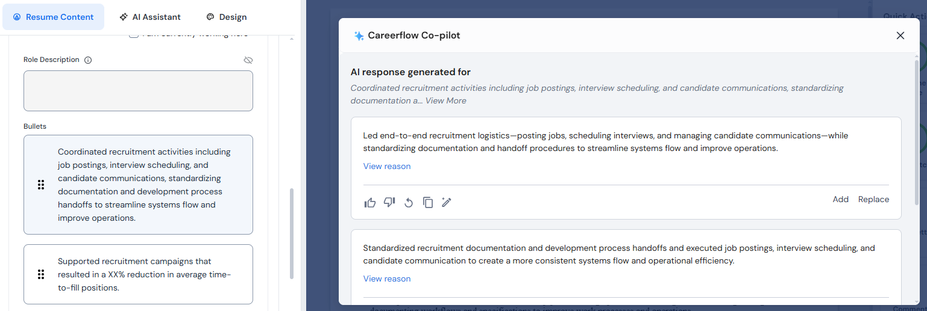Replace bullet with first AI response
The width and height of the screenshot is (927, 311).
click(873, 199)
